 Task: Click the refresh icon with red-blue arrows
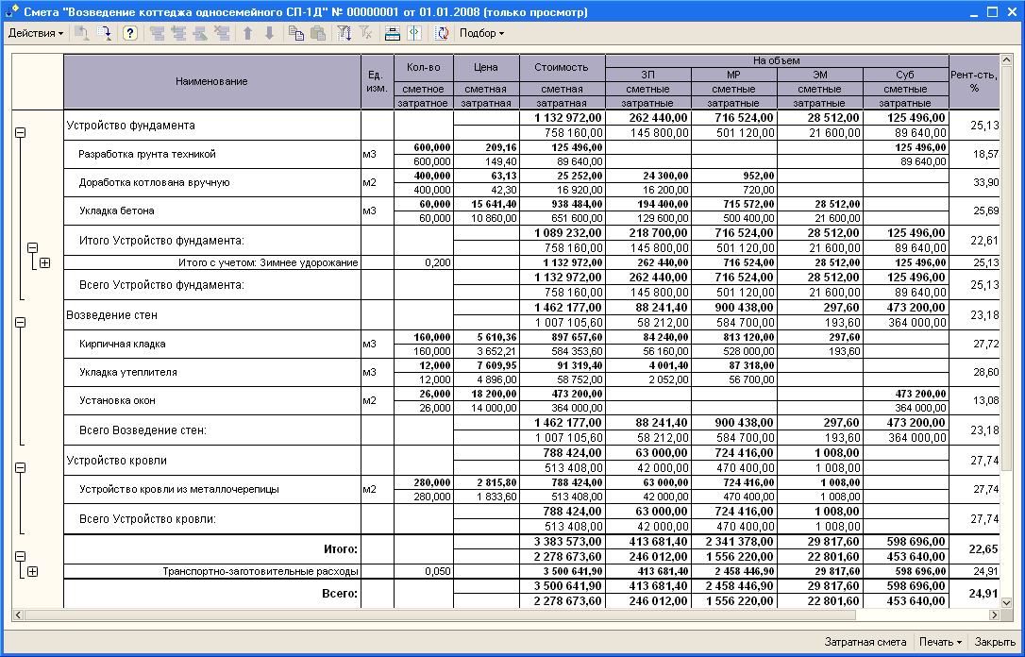click(x=442, y=33)
